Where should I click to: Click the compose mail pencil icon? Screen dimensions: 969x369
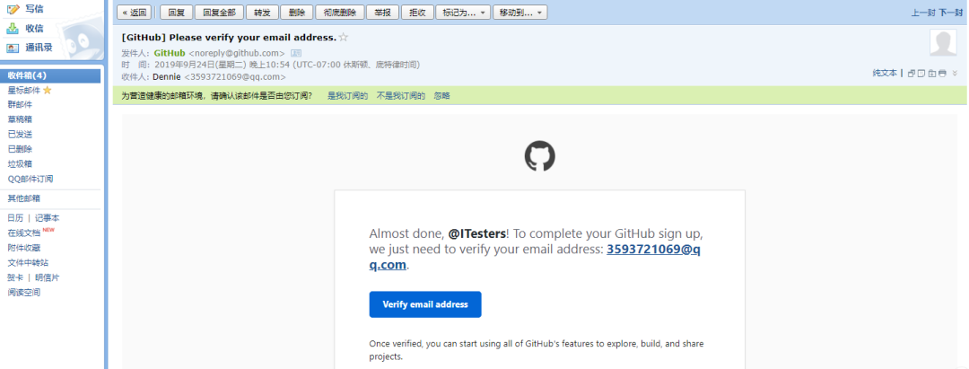(13, 9)
